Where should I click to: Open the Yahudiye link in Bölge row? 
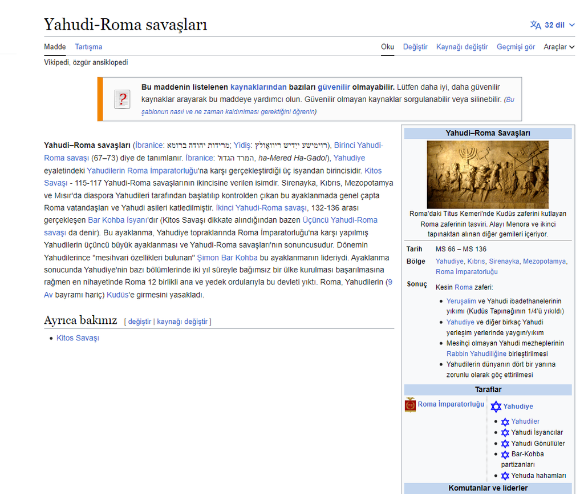(x=449, y=262)
